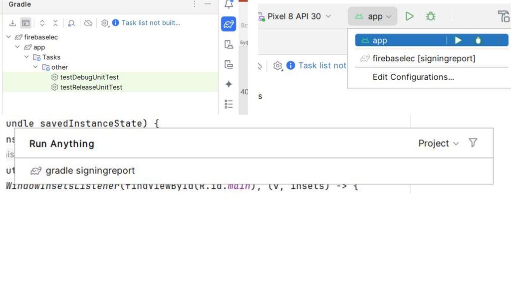Open 'Task list not built...' link
The image size is (511, 286).
click(x=151, y=23)
